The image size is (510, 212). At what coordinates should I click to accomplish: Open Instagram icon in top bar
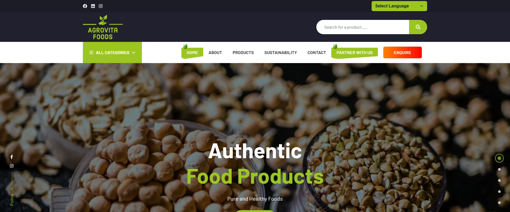click(101, 6)
